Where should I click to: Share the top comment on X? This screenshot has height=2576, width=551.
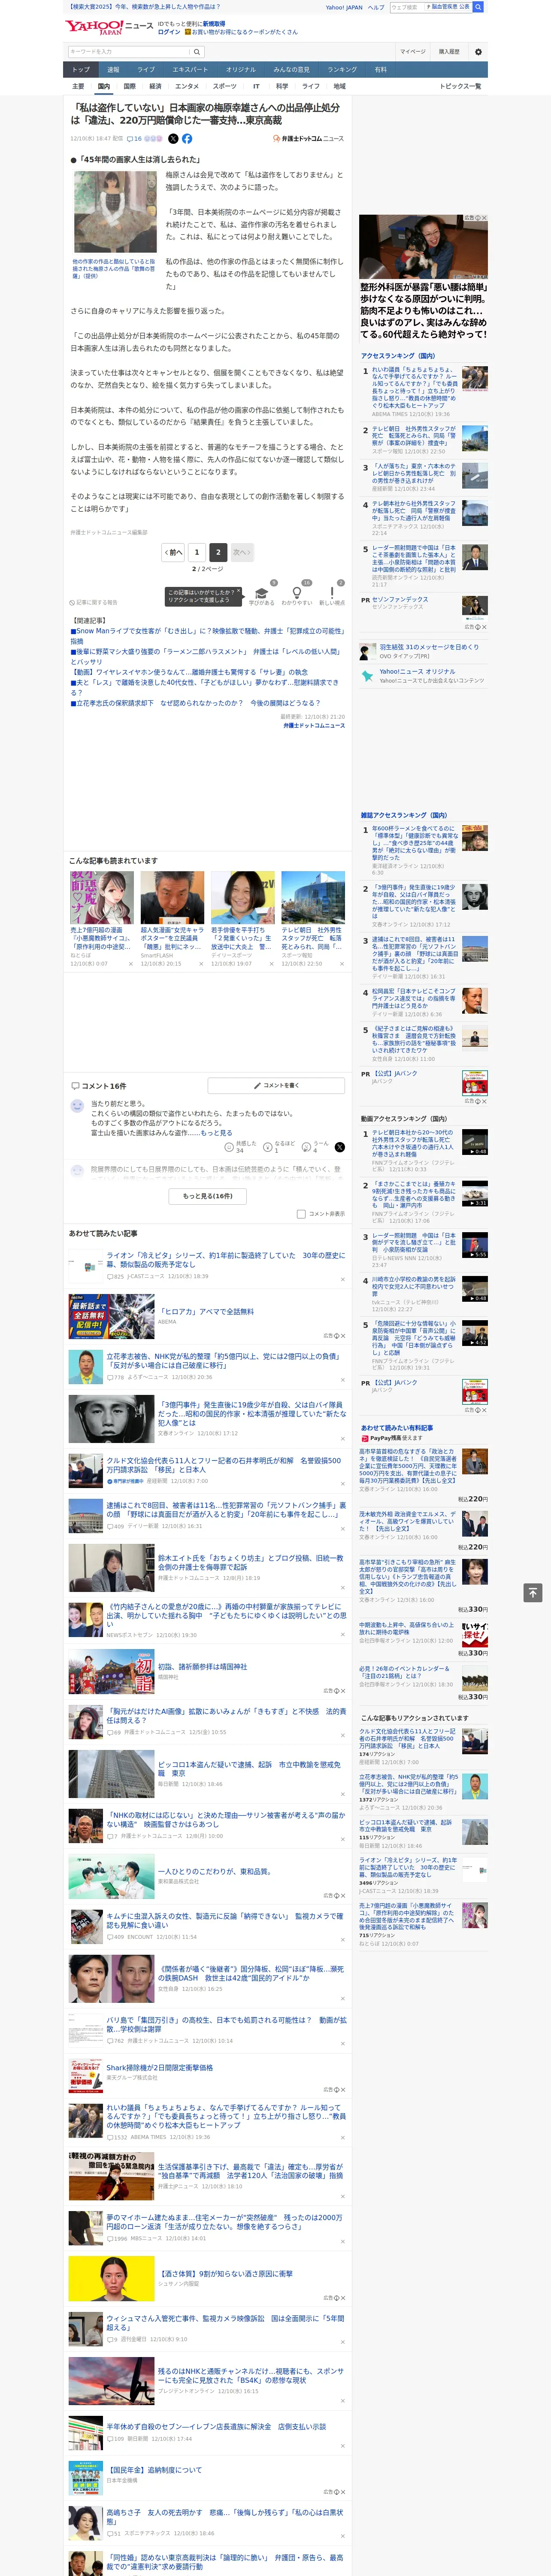coord(339,1147)
